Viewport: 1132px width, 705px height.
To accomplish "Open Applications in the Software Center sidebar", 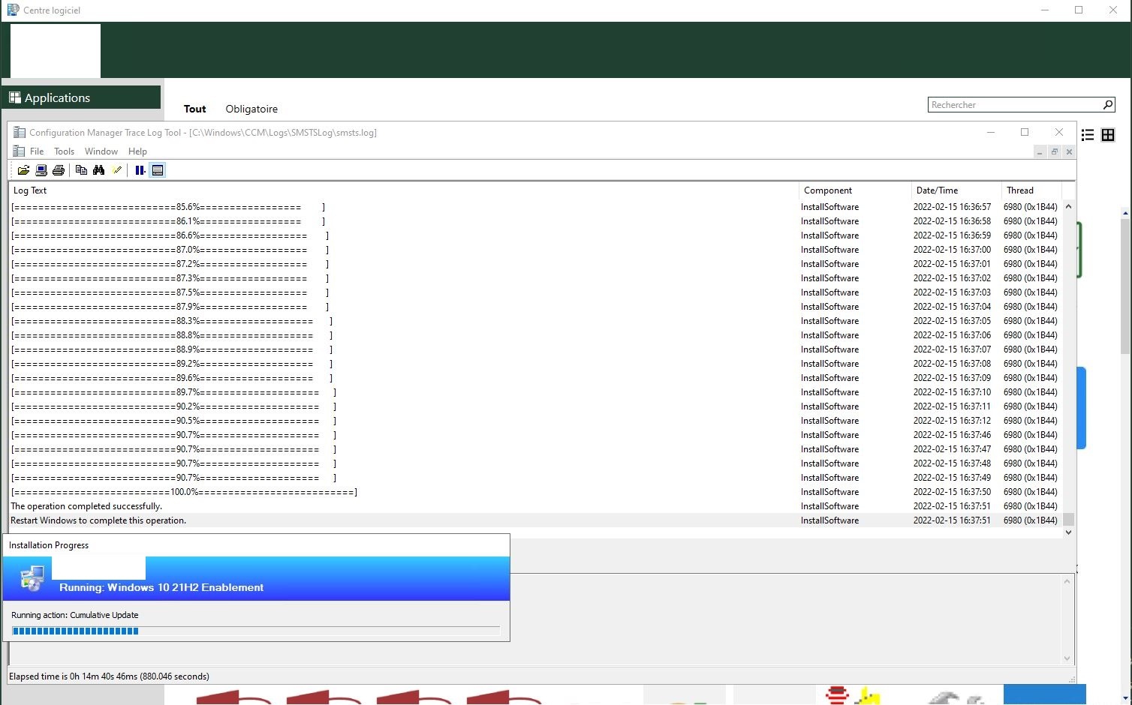I will [x=81, y=97].
